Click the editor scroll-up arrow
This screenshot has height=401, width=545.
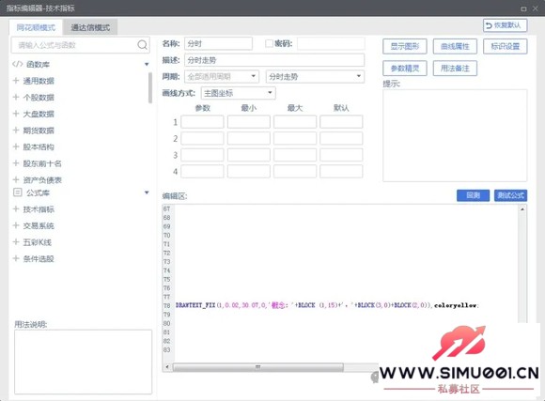click(x=522, y=209)
